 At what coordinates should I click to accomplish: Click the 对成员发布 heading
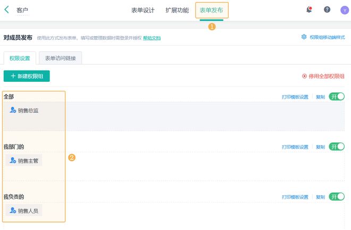[18, 38]
